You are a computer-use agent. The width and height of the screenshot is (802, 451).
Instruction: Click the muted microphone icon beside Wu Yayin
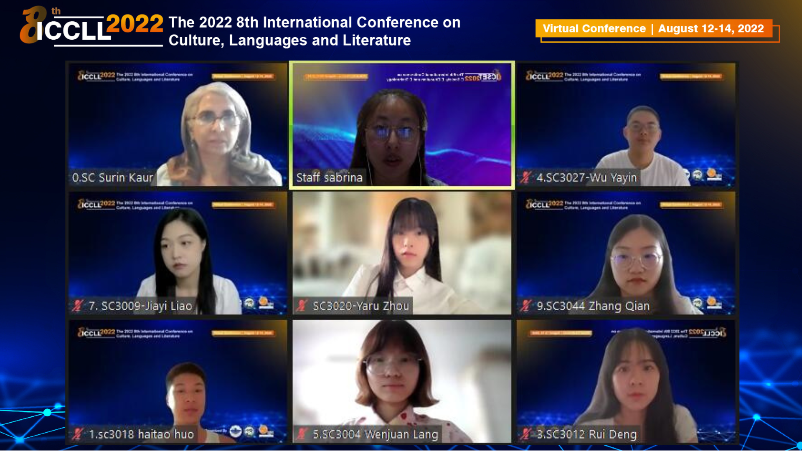point(525,178)
